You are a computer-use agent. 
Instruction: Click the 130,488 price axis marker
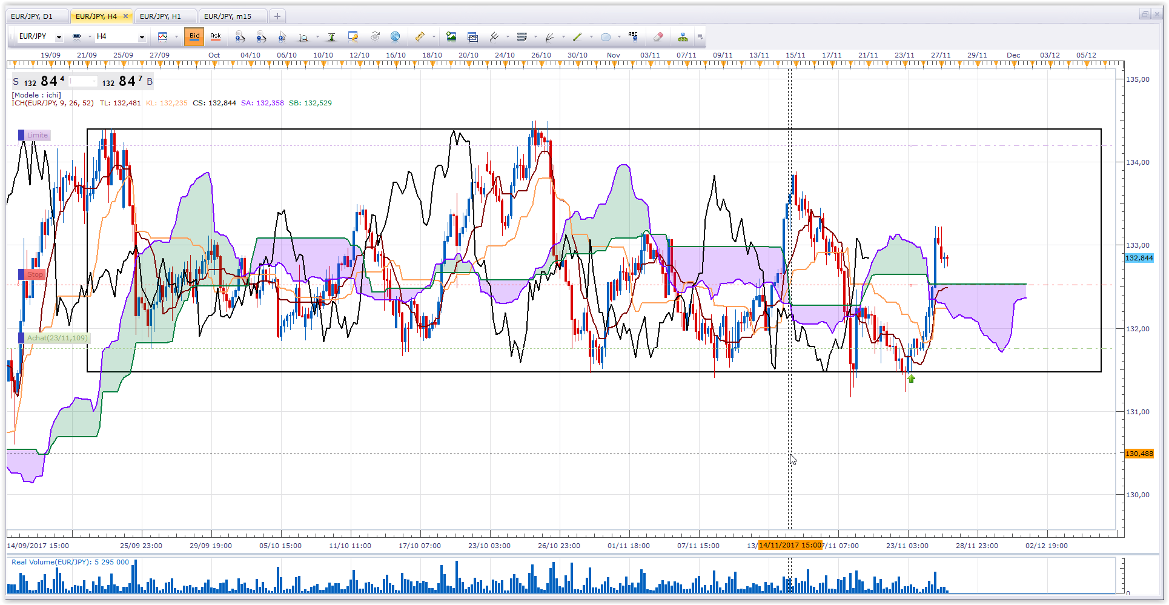coord(1139,454)
